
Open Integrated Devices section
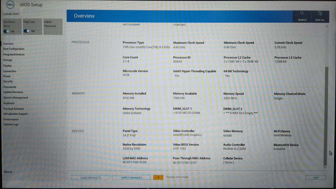click(14, 55)
